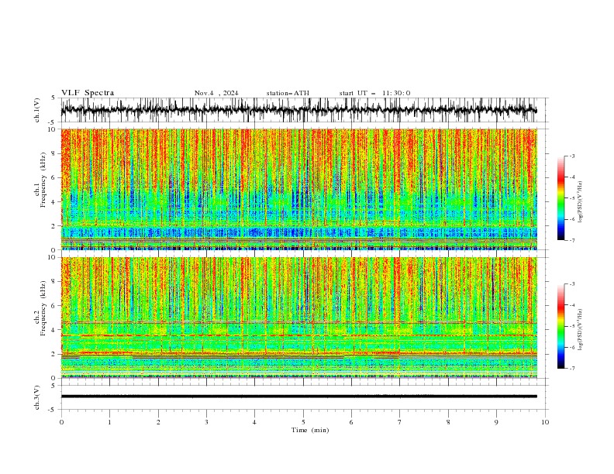This screenshot has height=474, width=614.
Task: Click the ch.2 spectrogram plot area
Action: pyautogui.click(x=298, y=318)
